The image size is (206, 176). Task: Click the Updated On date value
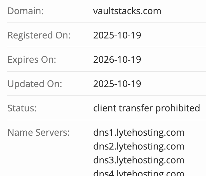click(117, 84)
